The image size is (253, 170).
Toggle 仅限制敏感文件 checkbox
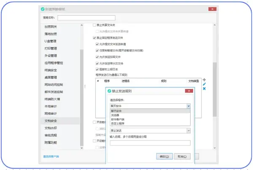coord(97,51)
